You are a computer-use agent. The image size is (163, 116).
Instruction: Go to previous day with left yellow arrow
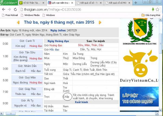pyautogui.click(x=18, y=22)
